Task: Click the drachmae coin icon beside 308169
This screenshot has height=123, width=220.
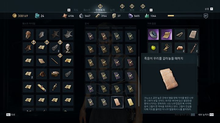Action: click(x=14, y=15)
